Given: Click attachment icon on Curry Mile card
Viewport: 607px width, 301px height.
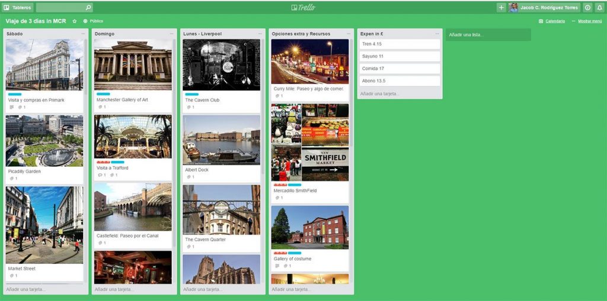Looking at the screenshot, I should pyautogui.click(x=279, y=96).
